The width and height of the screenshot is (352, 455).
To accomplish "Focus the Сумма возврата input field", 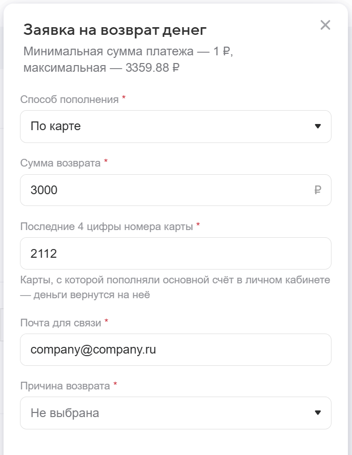I will tap(164, 190).
